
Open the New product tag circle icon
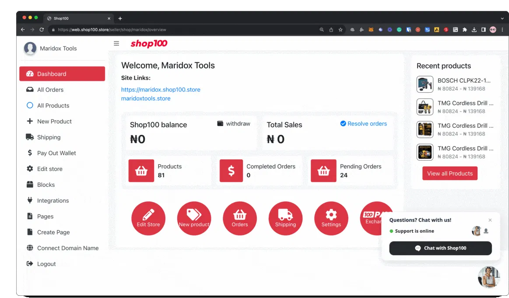[194, 218]
